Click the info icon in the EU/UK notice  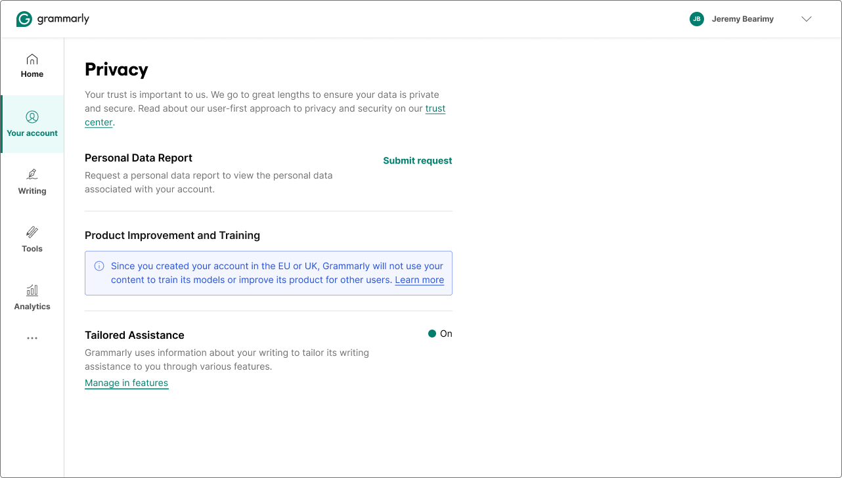click(99, 266)
